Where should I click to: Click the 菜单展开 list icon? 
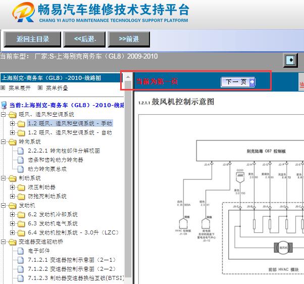3,88
